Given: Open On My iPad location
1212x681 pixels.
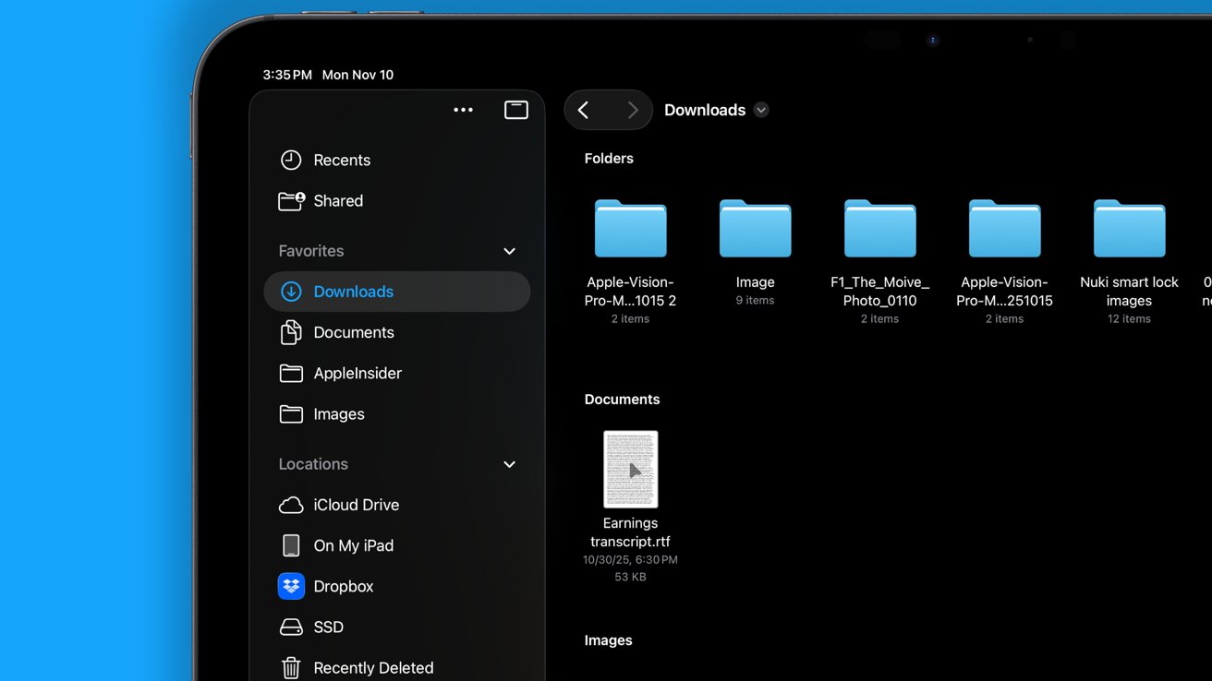Looking at the screenshot, I should click(x=353, y=545).
